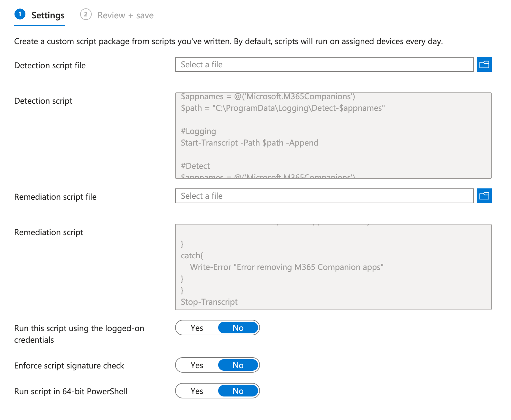The width and height of the screenshot is (511, 420).
Task: Click the 'Start-Transcript -Path $path -Append' line
Action: pyautogui.click(x=249, y=143)
